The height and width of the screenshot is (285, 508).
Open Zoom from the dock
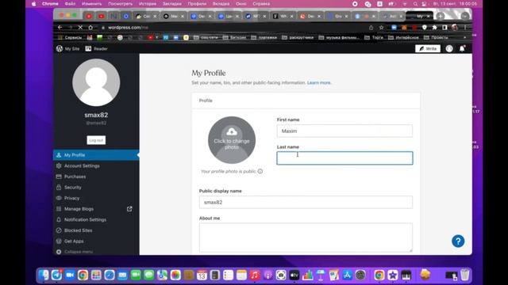70,275
